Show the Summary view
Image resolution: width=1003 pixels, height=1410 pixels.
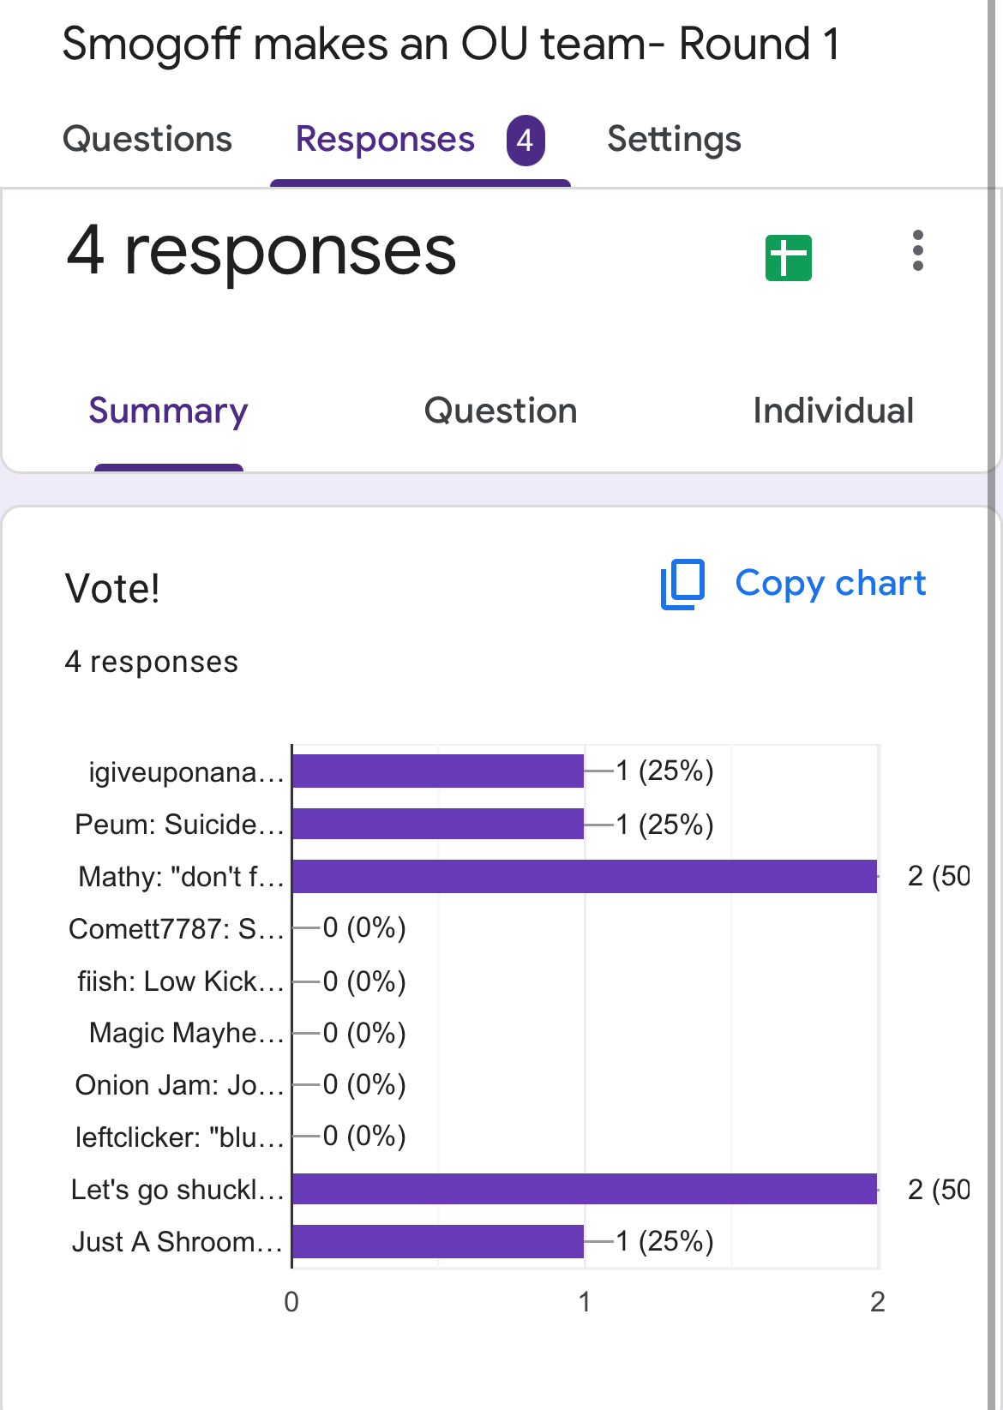tap(168, 411)
